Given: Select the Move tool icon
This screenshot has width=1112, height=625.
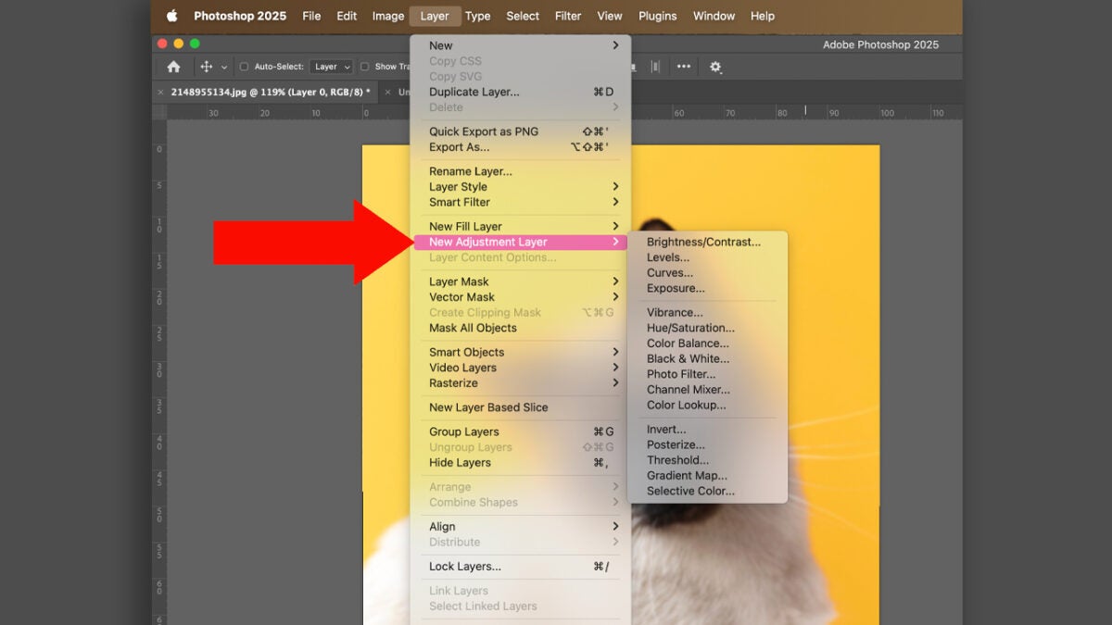Looking at the screenshot, I should pyautogui.click(x=207, y=67).
